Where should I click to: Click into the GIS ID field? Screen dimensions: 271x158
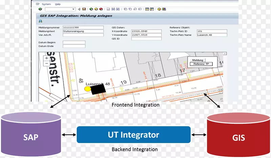[146, 39]
